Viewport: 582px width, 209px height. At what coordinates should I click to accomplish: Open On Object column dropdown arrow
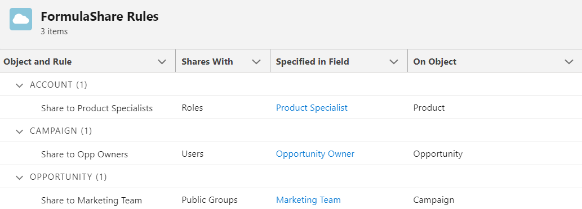click(569, 62)
